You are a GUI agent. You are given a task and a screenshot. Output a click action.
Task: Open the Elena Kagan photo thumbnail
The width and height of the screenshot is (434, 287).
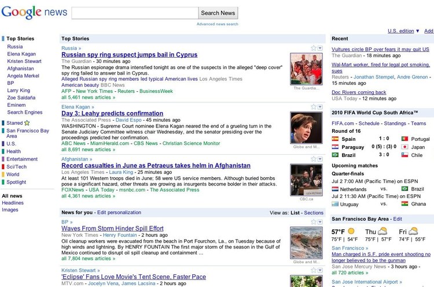point(306,128)
